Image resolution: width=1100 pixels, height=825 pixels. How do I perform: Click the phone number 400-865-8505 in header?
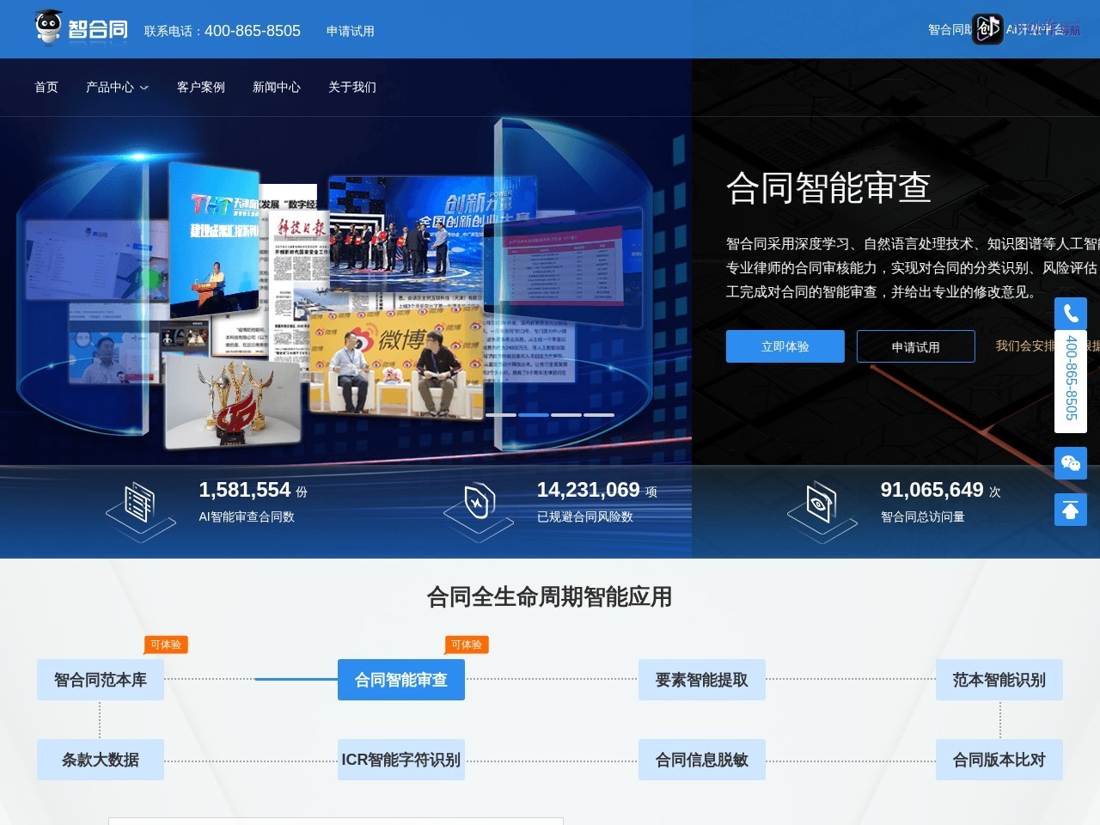tap(253, 31)
